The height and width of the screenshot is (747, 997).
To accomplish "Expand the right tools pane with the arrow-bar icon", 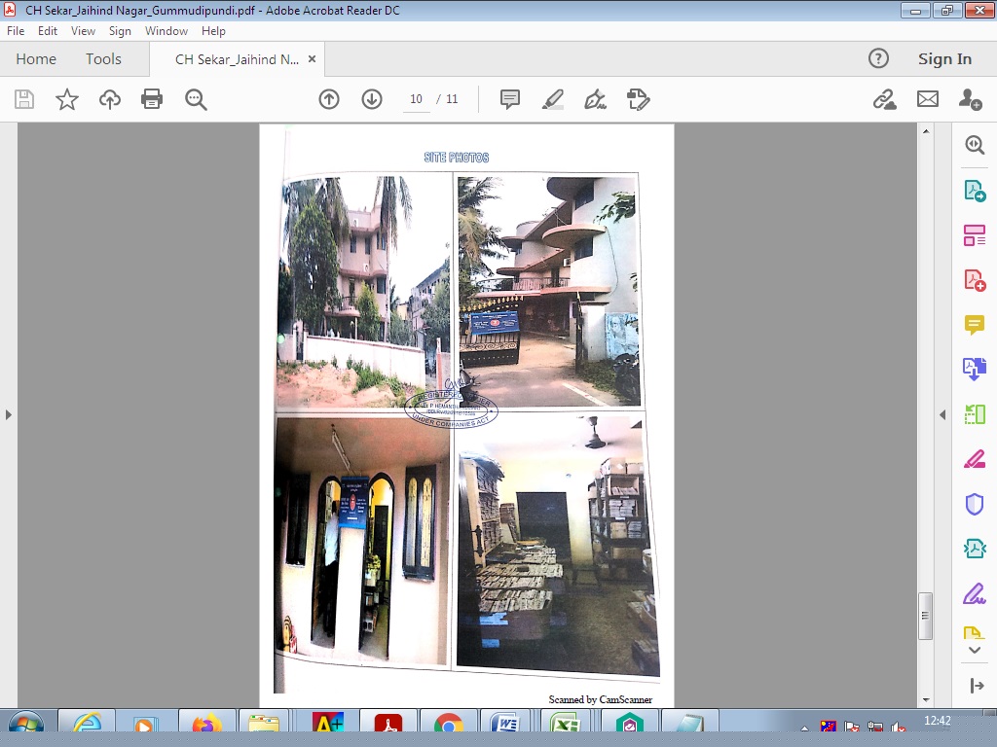I will [976, 686].
